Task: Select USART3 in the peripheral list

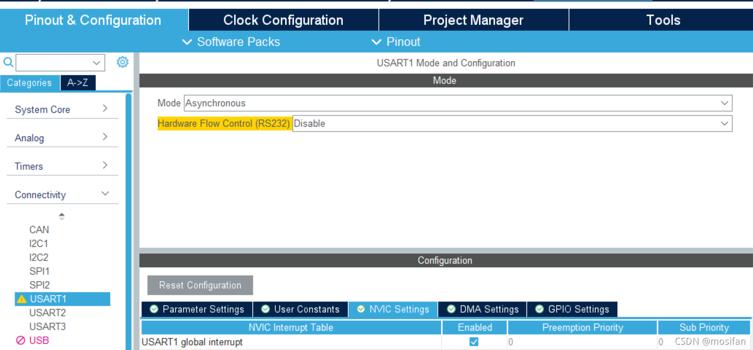Action: click(48, 326)
